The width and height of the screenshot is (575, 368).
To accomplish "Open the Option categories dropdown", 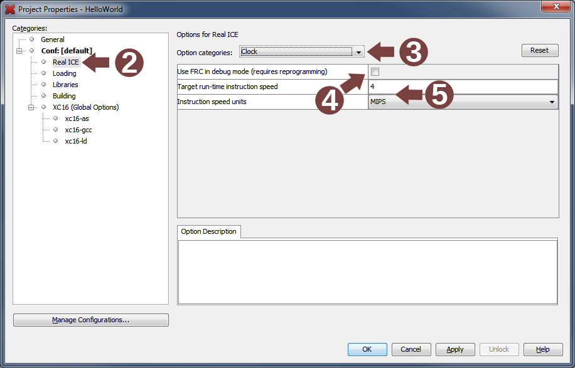I will [x=358, y=52].
